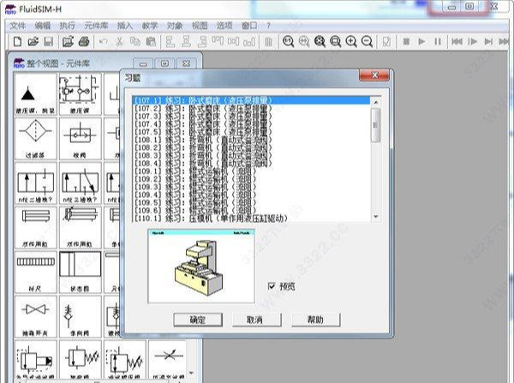
Task: Click the exercise list scrollbar thumb
Action: click(376, 125)
